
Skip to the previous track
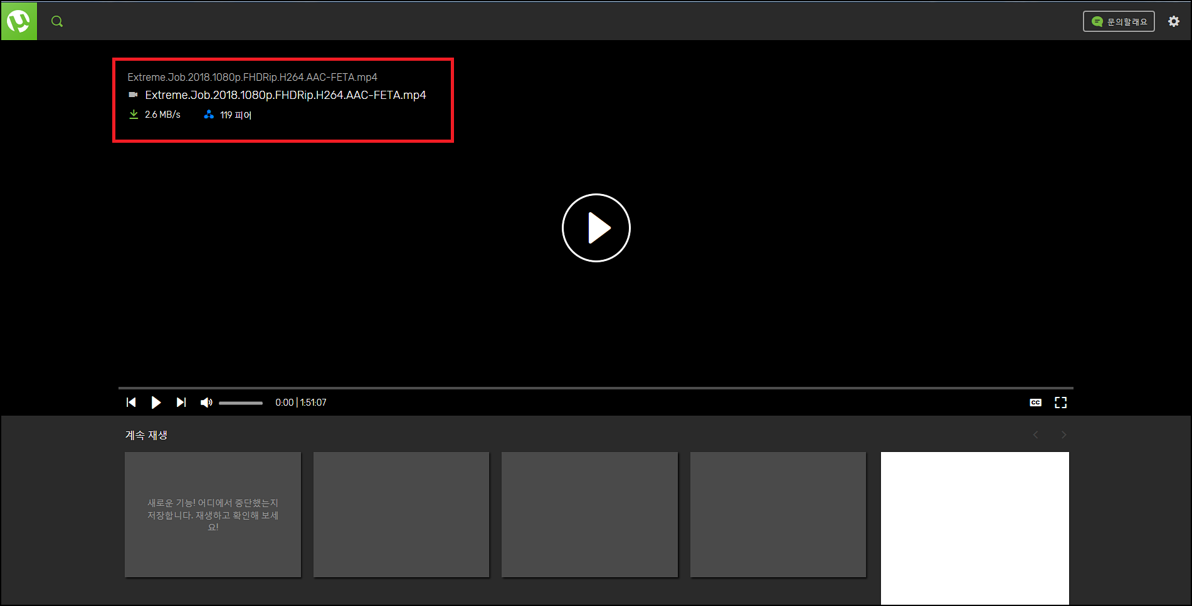pyautogui.click(x=131, y=403)
